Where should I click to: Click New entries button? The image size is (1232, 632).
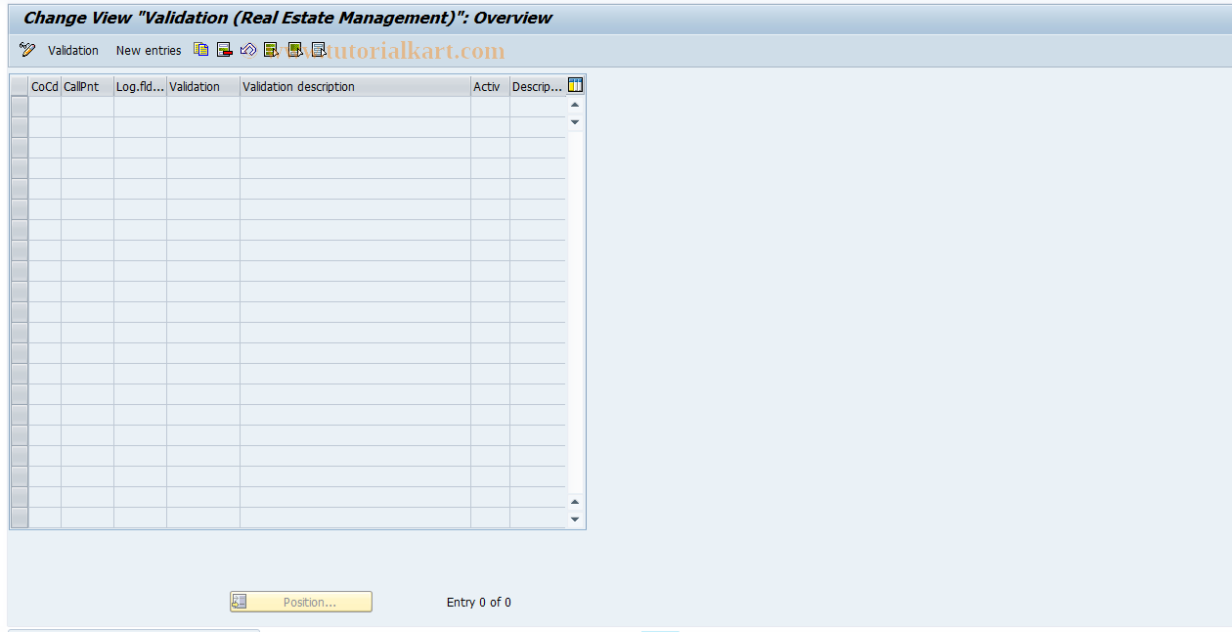point(149,50)
